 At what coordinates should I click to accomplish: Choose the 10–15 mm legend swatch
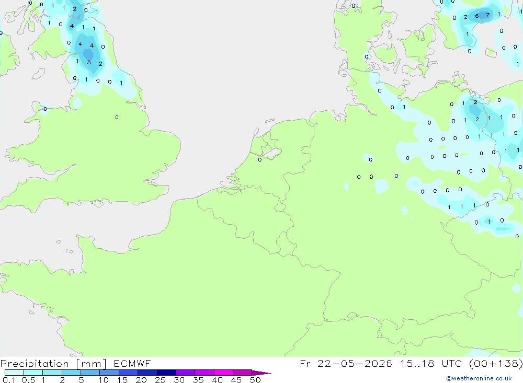point(109,373)
